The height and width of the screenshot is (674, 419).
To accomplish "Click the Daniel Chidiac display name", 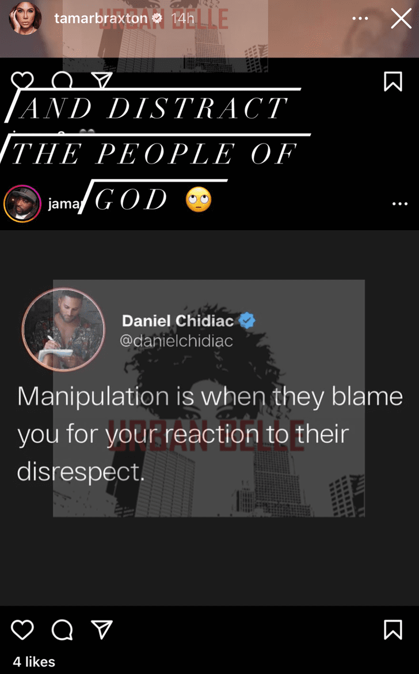I will pyautogui.click(x=178, y=321).
